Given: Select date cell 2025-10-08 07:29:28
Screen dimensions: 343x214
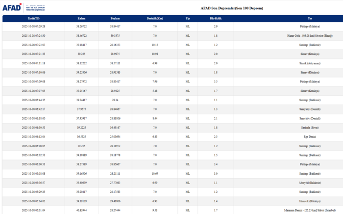Looking at the screenshot, I should [x=33, y=27].
